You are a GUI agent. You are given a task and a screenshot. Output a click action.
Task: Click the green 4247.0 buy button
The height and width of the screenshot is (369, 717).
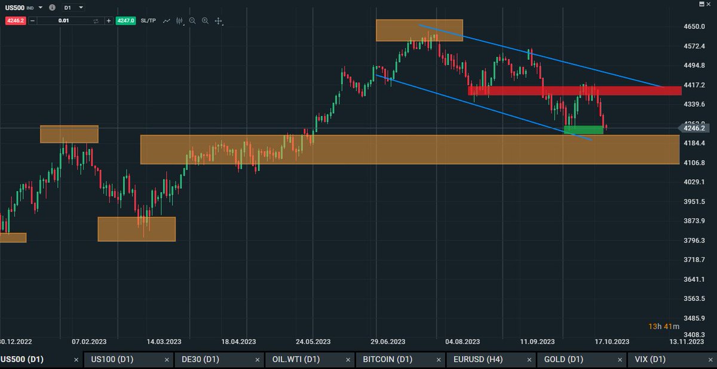pos(126,21)
